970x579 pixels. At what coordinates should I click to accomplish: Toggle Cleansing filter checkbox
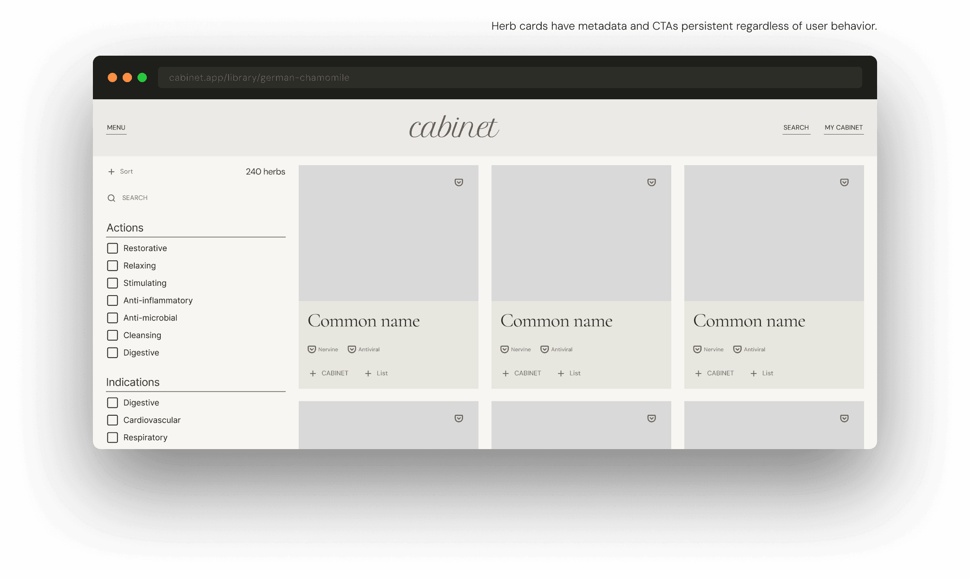112,335
